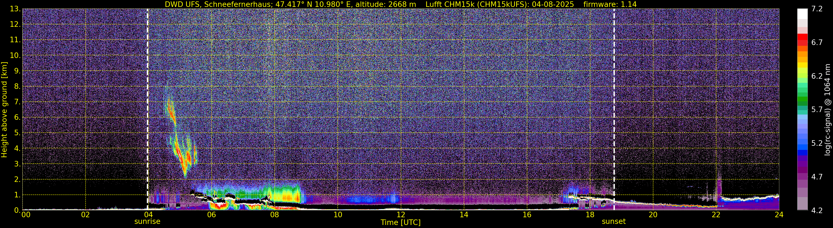
Task: Click the colorbar value 4.2
Action: click(x=817, y=211)
